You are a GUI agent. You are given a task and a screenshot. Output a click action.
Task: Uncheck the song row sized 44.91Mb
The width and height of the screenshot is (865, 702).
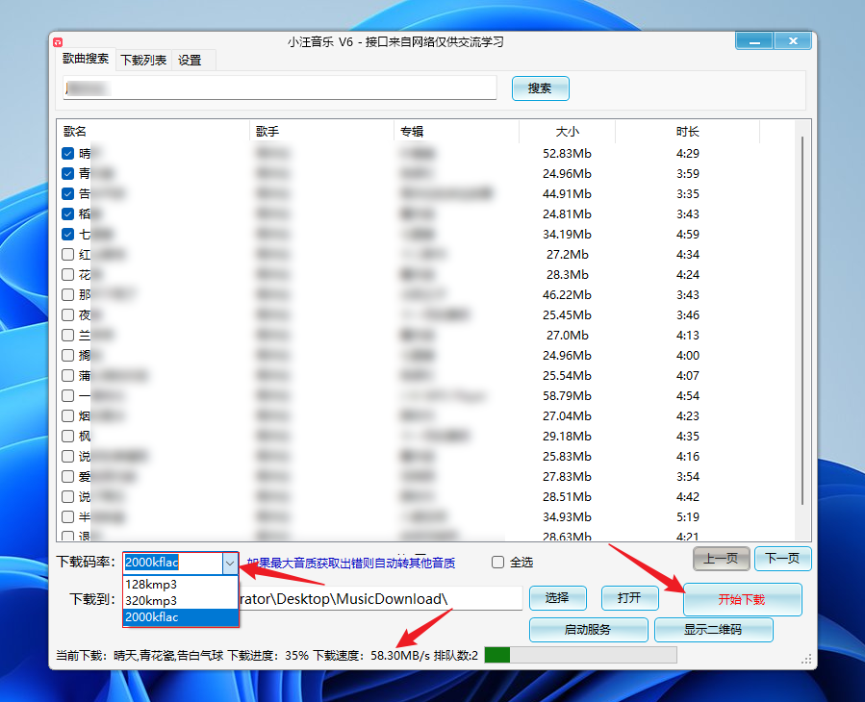pyautogui.click(x=68, y=193)
